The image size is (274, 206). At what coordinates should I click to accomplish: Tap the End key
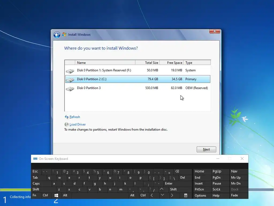click(x=202, y=178)
